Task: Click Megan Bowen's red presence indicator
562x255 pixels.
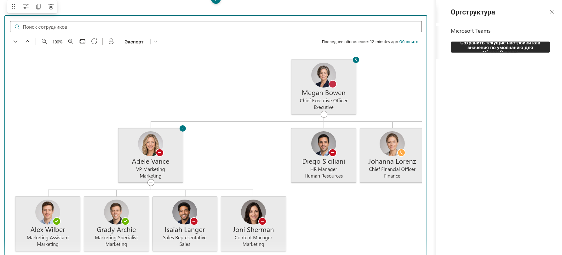Action: [x=333, y=84]
